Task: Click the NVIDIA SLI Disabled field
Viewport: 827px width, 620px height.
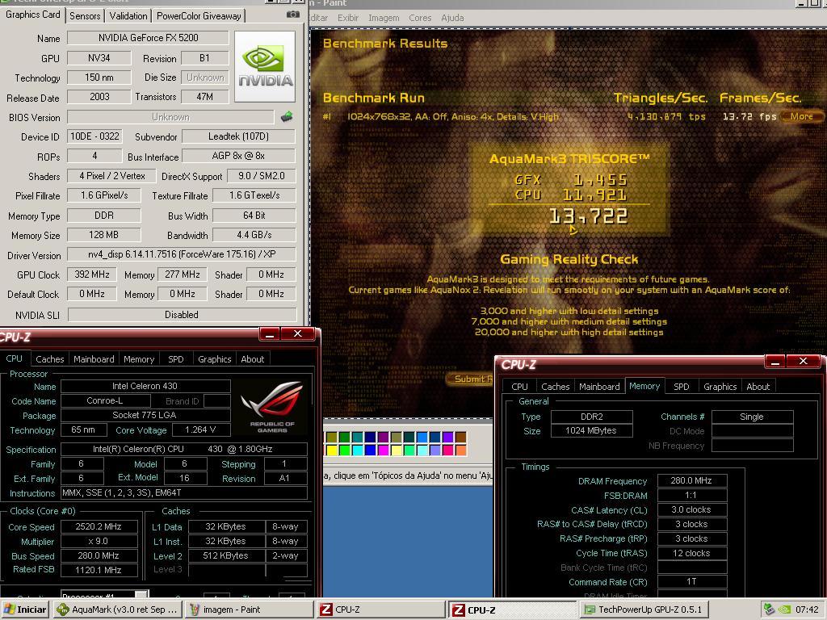Action: tap(182, 315)
